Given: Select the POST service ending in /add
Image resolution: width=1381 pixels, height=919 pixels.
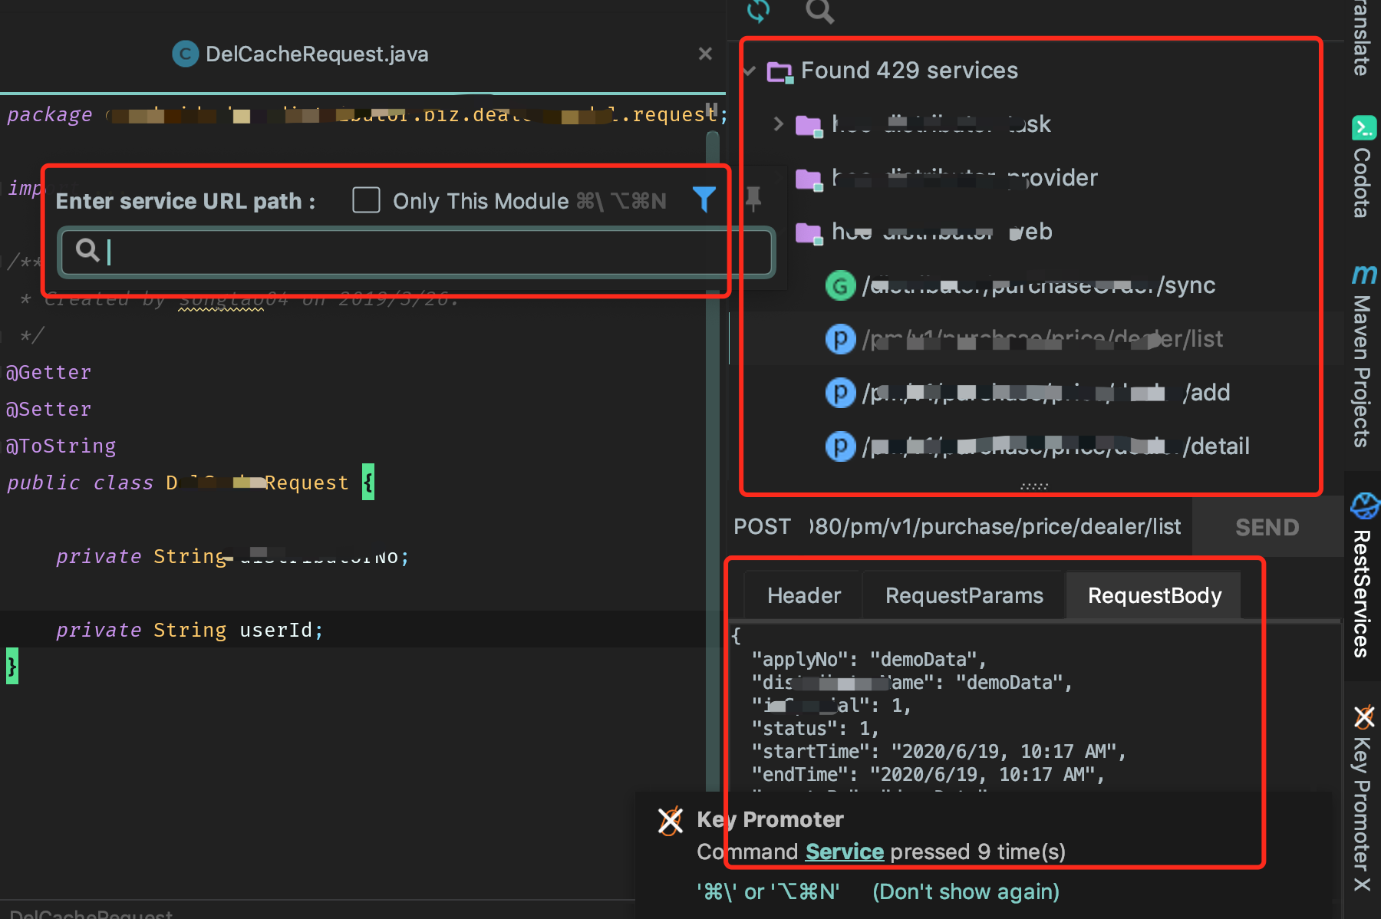Looking at the screenshot, I should [1027, 393].
